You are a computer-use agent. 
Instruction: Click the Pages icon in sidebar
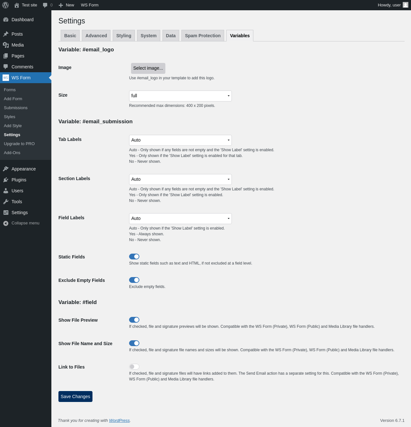tap(6, 56)
